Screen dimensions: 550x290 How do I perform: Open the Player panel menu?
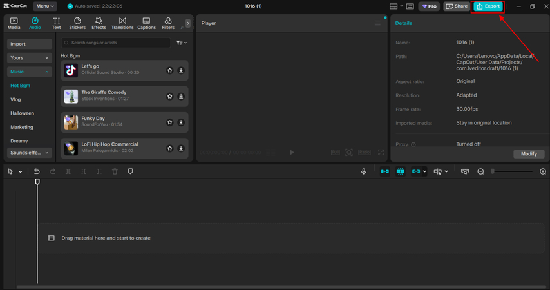(377, 23)
